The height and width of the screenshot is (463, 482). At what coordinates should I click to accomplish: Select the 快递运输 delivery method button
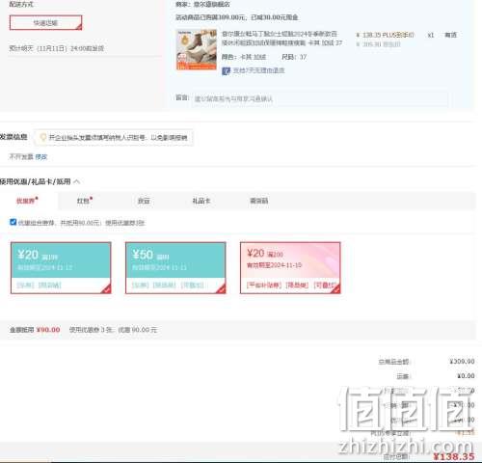[45, 23]
